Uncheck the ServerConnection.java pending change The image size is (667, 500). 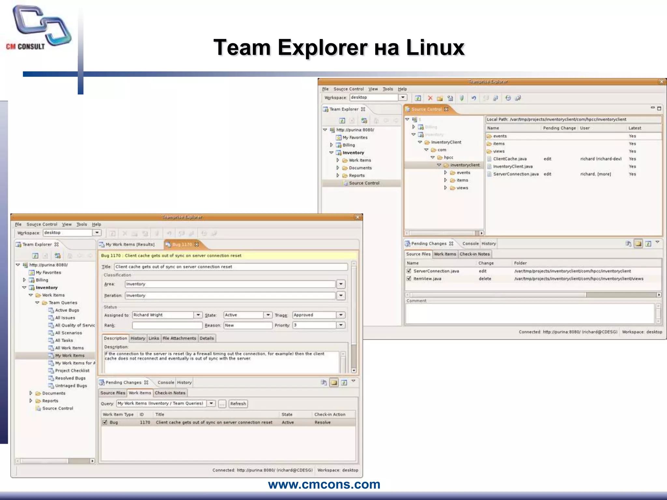click(x=409, y=271)
